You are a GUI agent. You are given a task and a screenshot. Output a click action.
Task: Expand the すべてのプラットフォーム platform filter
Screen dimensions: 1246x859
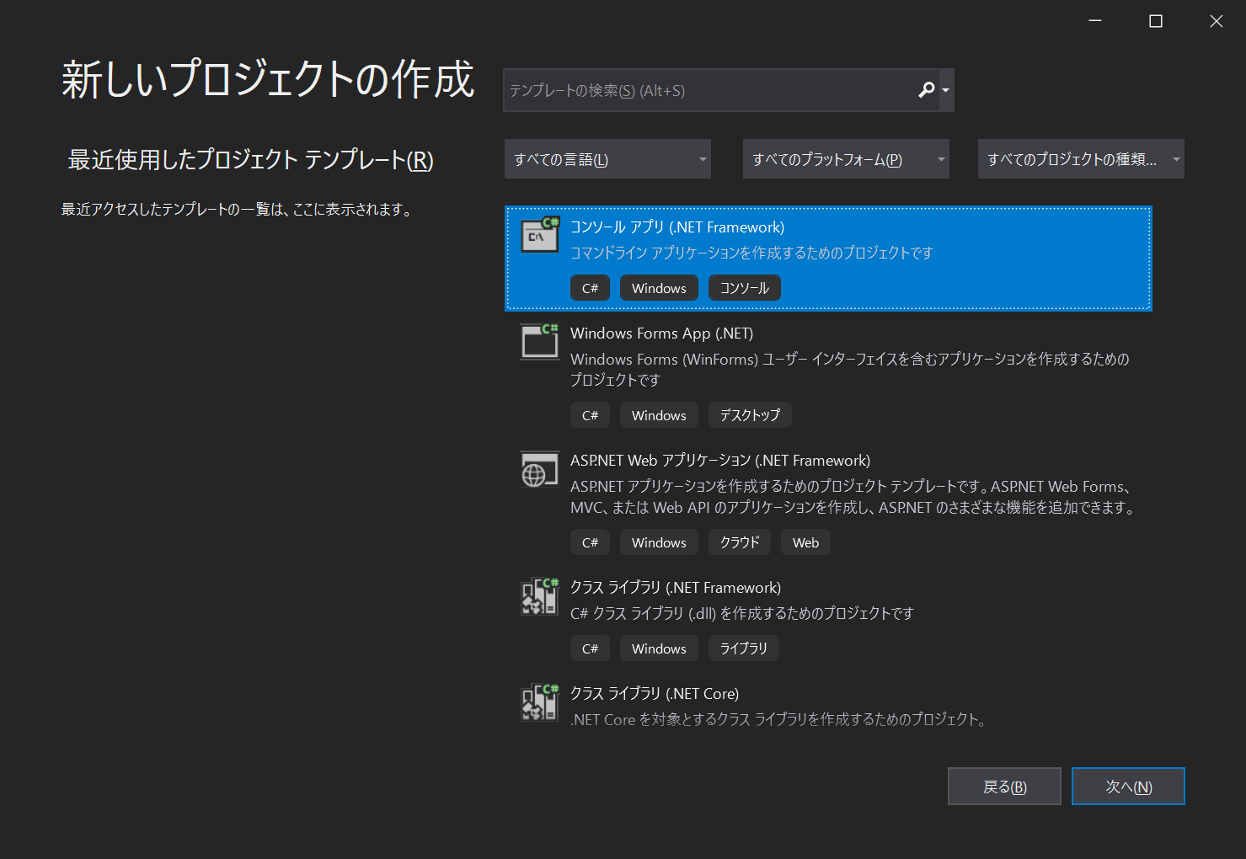point(846,159)
